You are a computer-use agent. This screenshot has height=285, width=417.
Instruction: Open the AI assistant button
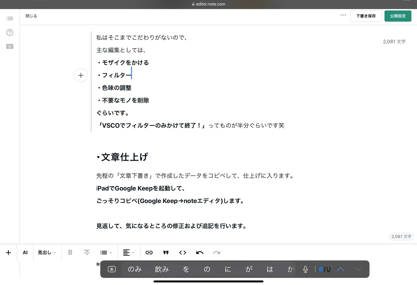click(x=25, y=253)
